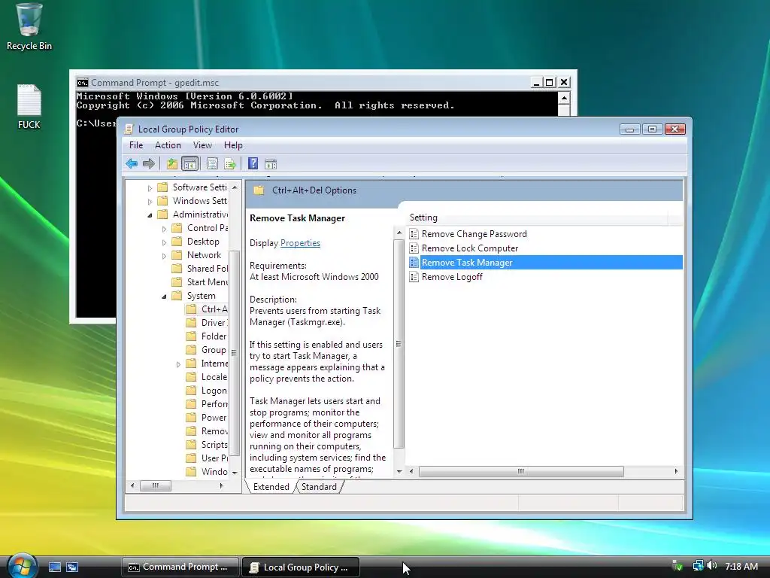770x578 pixels.
Task: Toggle the show/hide console tree button
Action: pos(189,163)
